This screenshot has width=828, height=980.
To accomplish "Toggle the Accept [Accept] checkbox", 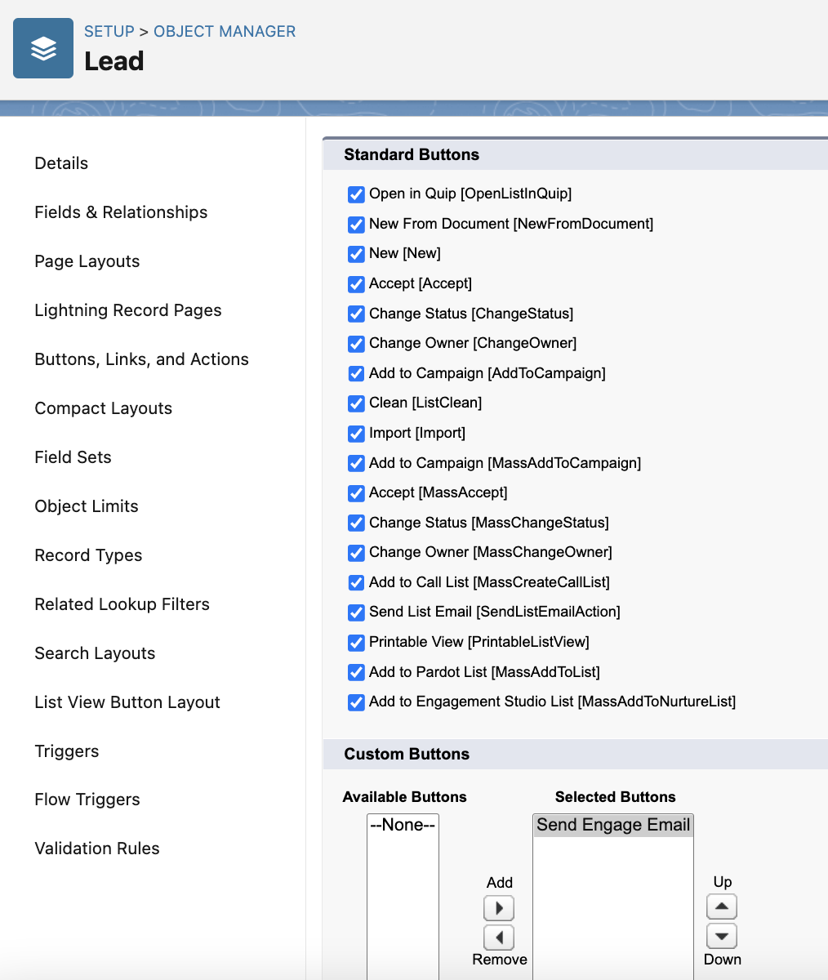I will point(356,284).
